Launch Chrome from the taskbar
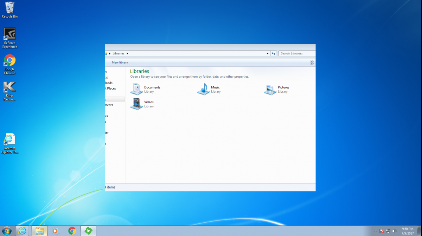Viewport: 422px width, 236px height. click(x=72, y=231)
